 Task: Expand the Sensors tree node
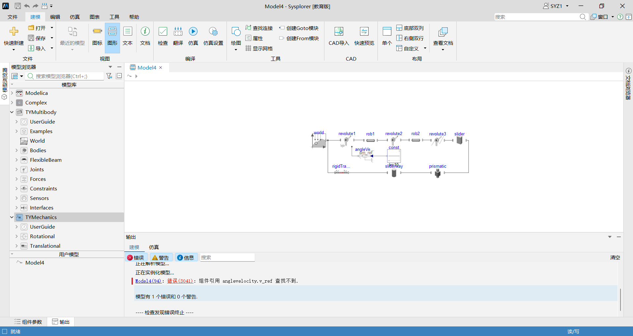[16, 198]
